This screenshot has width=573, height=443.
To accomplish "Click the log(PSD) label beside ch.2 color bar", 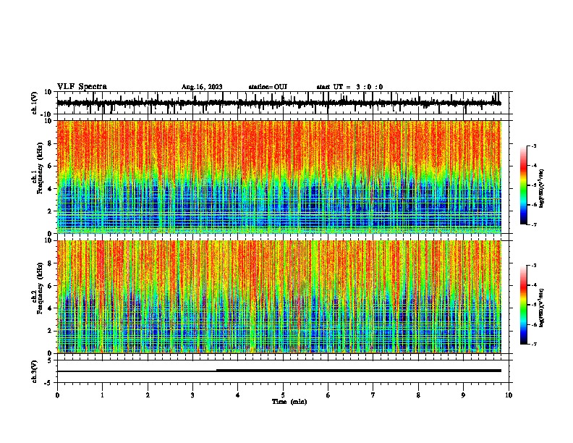I will click(543, 308).
